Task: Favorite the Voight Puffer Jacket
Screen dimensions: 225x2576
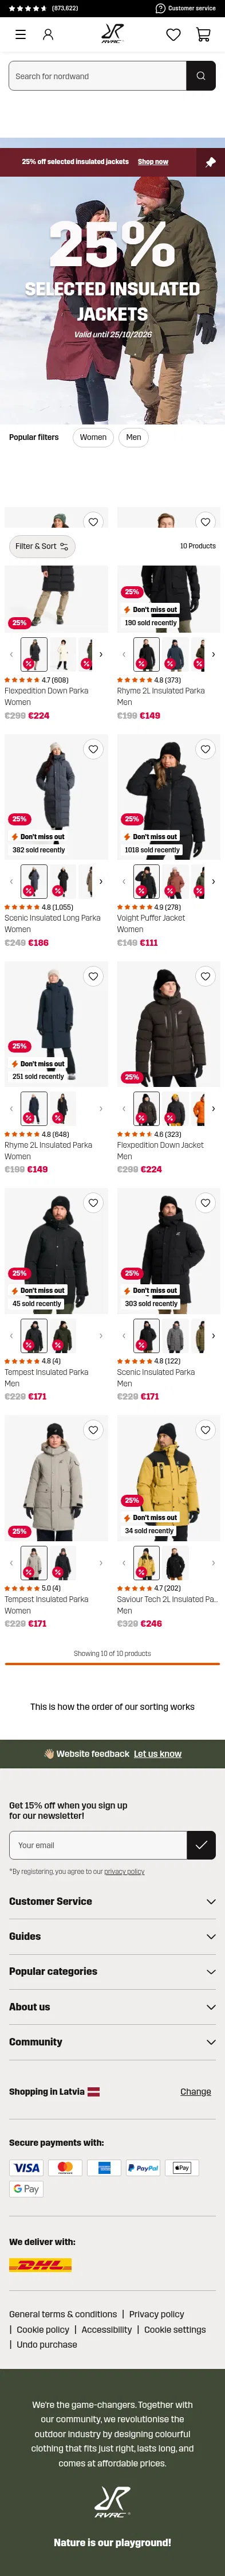Action: pos(205,749)
